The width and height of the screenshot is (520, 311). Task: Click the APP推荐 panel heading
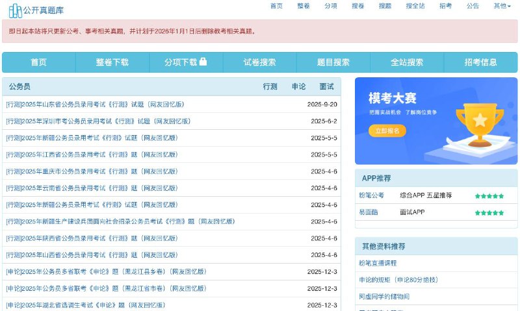click(x=376, y=179)
